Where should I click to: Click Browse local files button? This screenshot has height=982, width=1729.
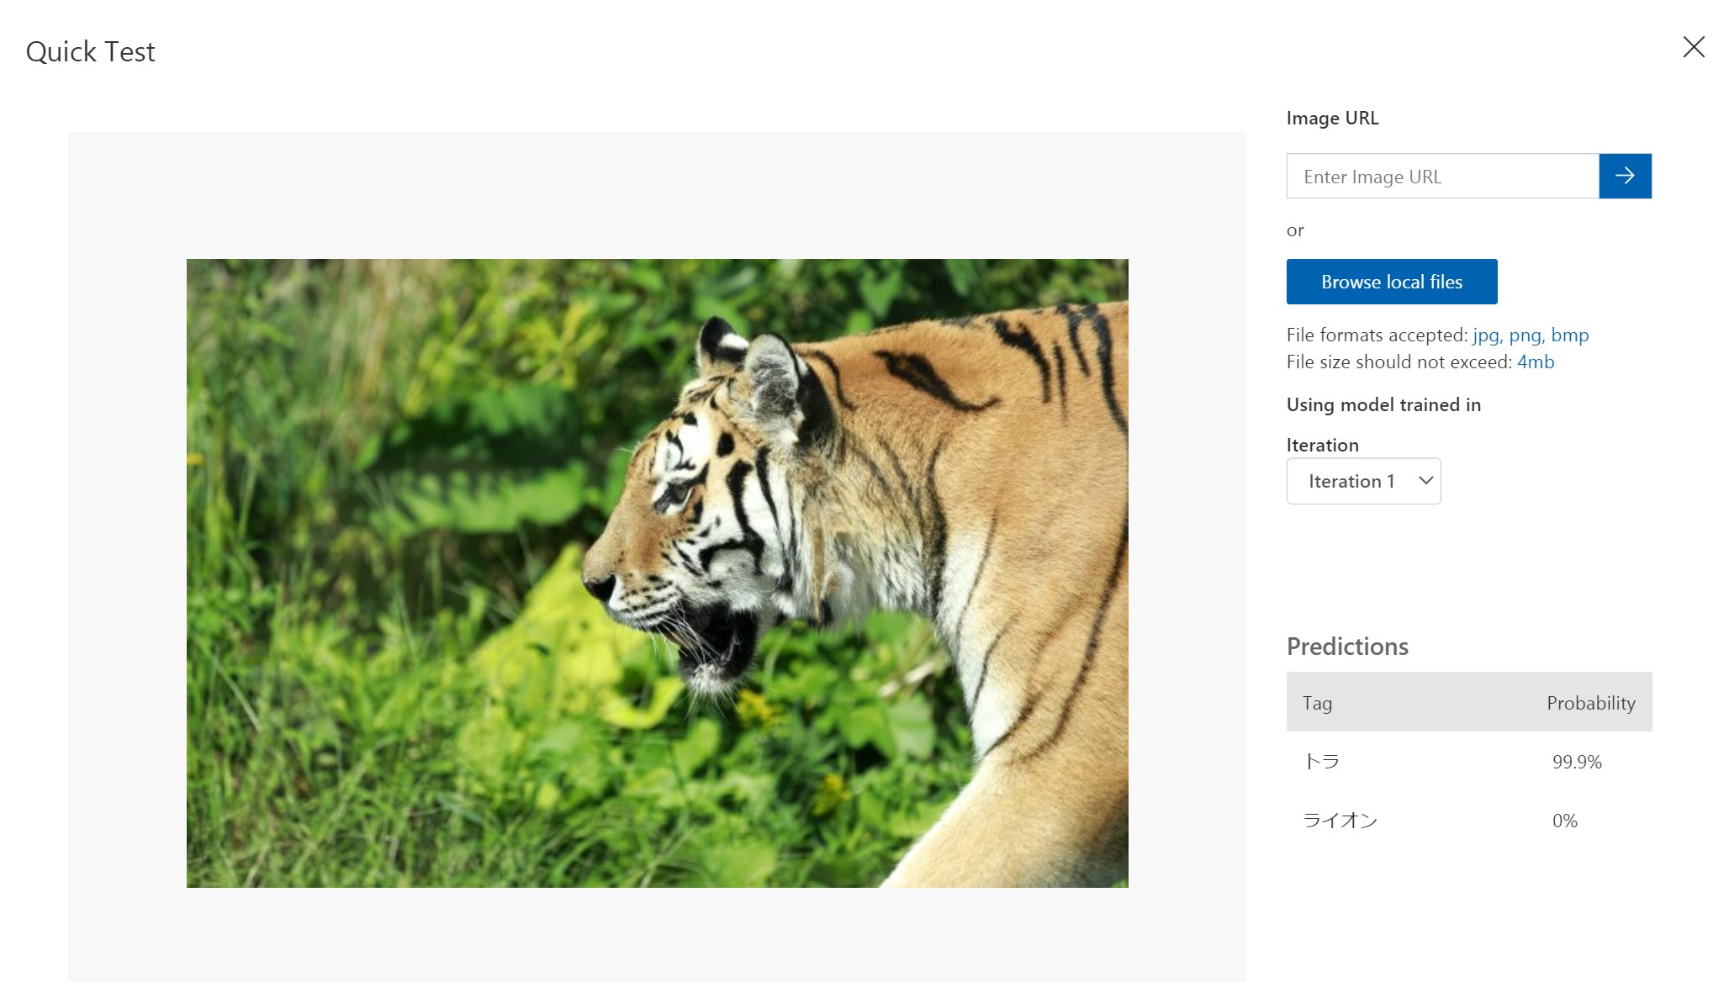click(1392, 282)
